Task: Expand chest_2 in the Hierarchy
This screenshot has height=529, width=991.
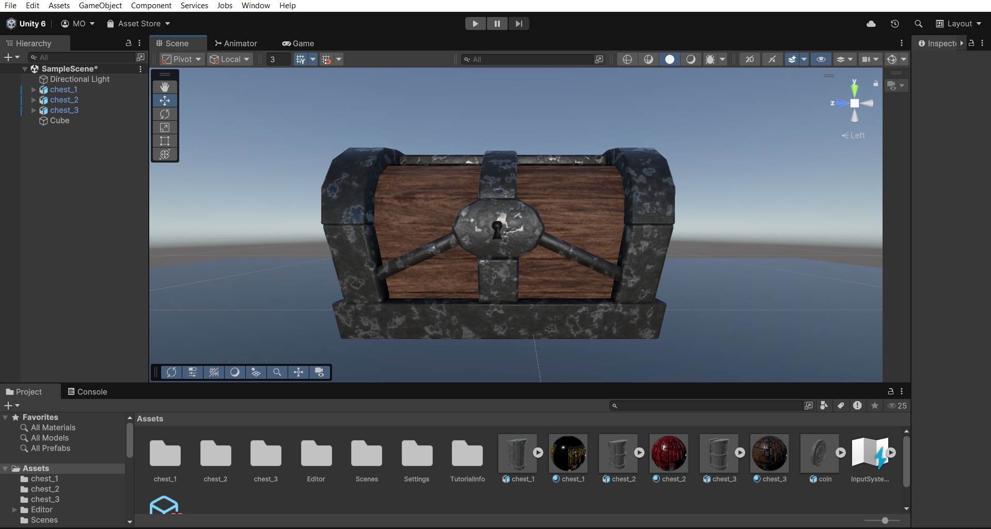Action: [34, 100]
